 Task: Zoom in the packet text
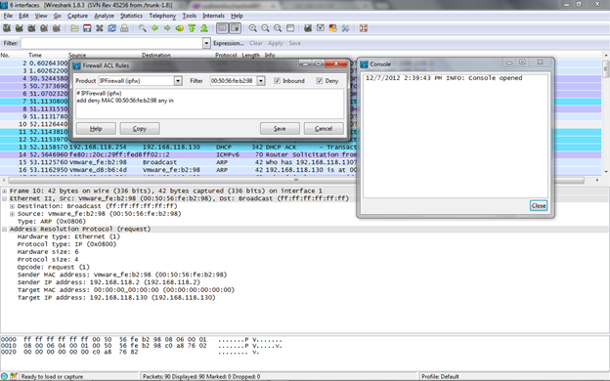pyautogui.click(x=253, y=28)
